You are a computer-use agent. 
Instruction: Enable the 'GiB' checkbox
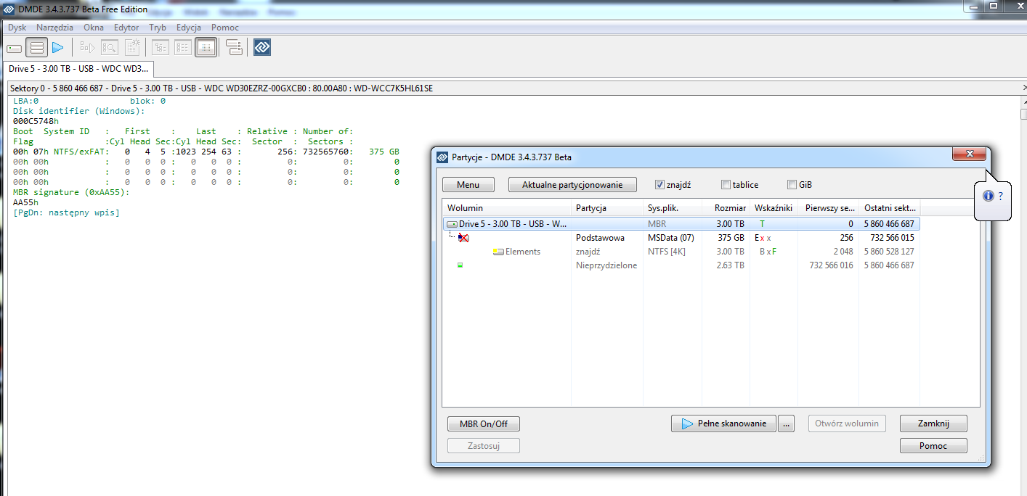(x=792, y=184)
